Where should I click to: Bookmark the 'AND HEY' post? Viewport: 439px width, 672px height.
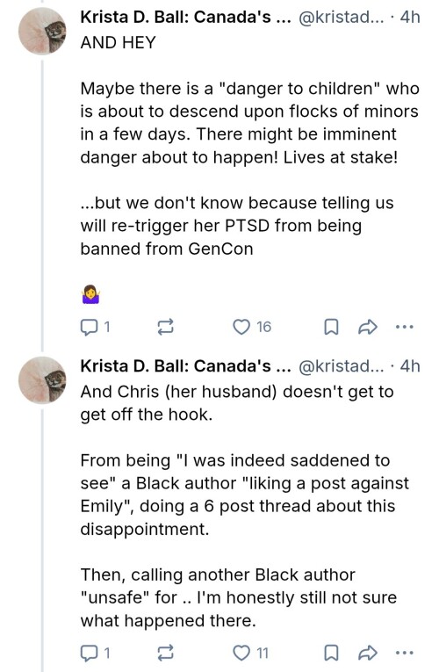[x=331, y=328]
